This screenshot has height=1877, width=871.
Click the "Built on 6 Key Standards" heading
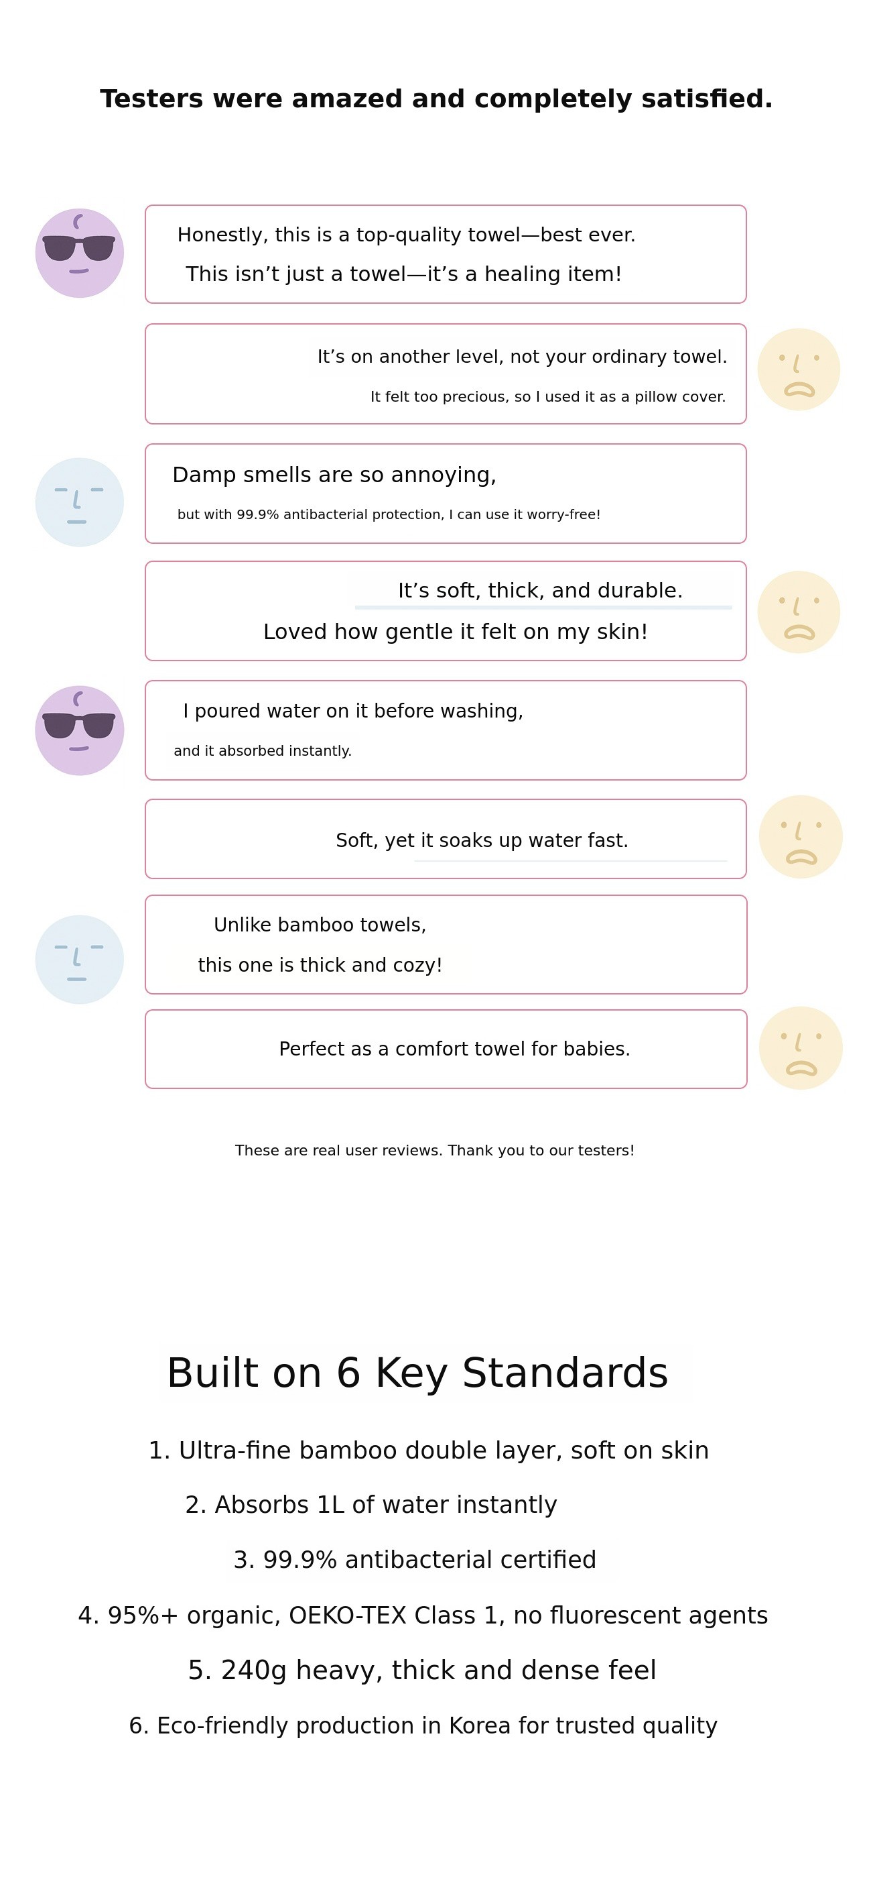click(x=417, y=1373)
